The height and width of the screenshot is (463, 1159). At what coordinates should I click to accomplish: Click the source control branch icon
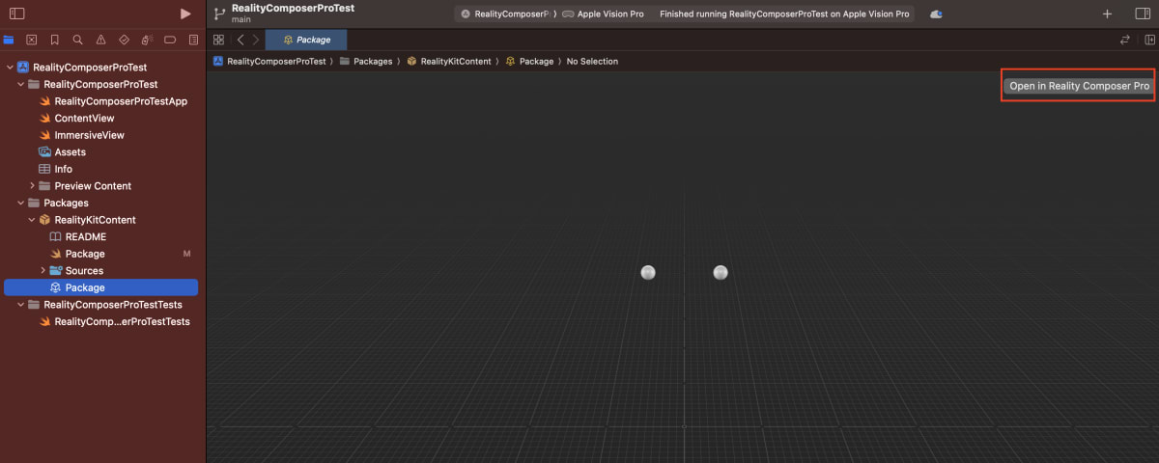[219, 14]
